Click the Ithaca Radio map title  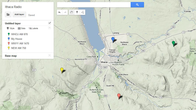pyautogui.click(x=13, y=7)
